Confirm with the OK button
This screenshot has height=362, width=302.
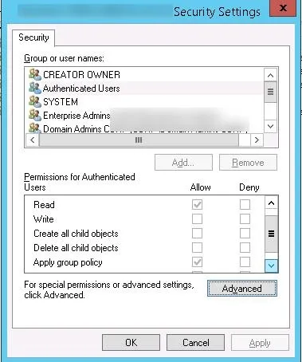tap(131, 343)
